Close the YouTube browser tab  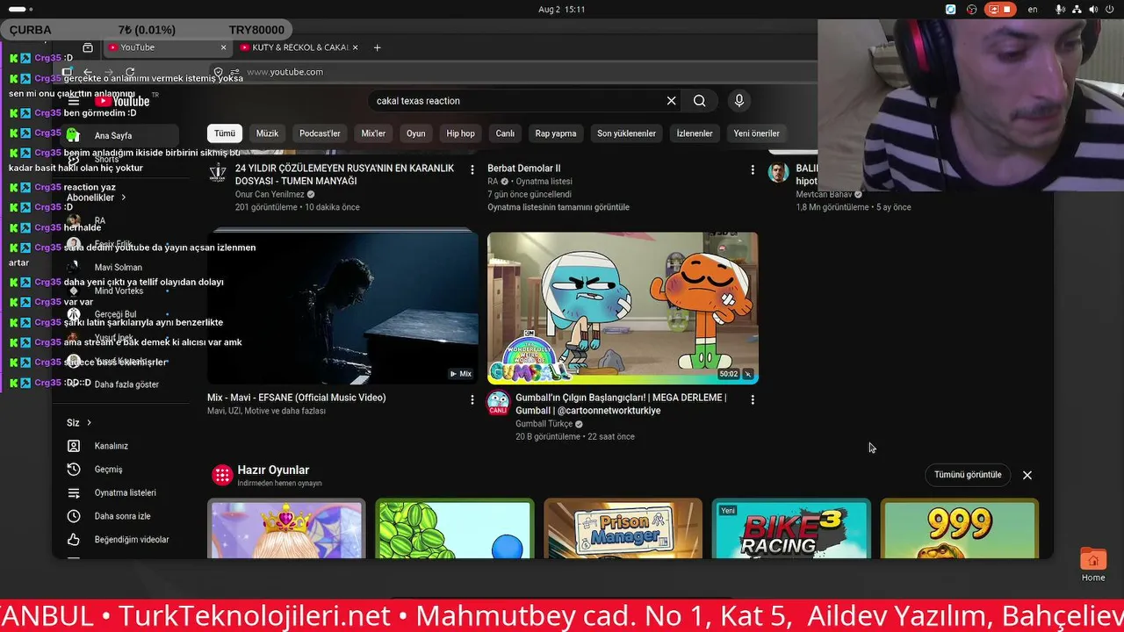point(223,47)
